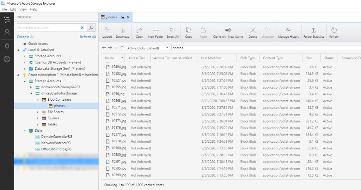The height and width of the screenshot is (190, 361).
Task: Select the 10563.jpg blob row
Action: click(x=118, y=101)
